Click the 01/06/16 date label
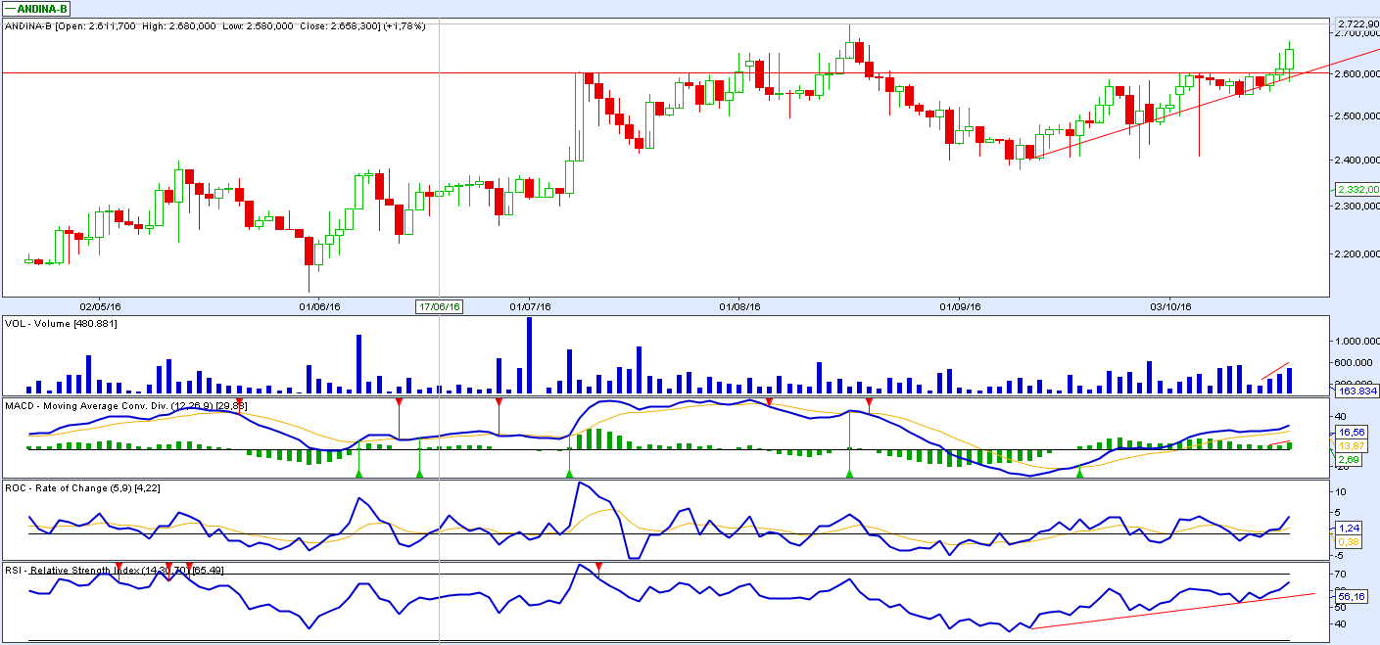Image resolution: width=1380 pixels, height=645 pixels. [x=319, y=306]
